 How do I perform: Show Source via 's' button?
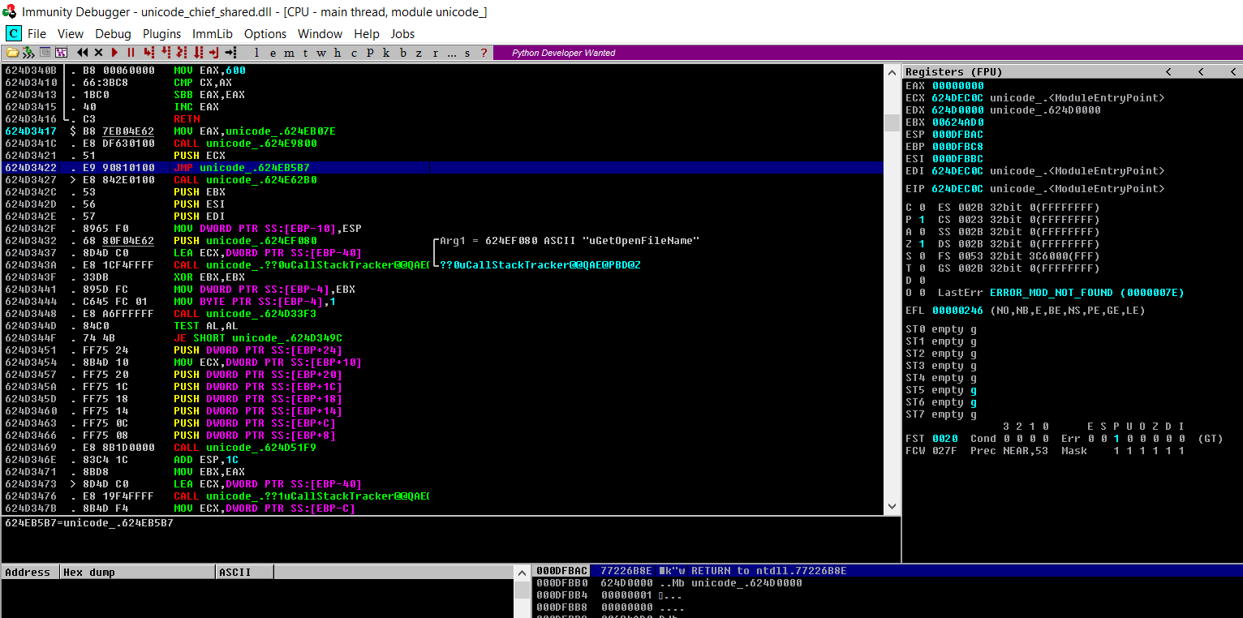pos(467,53)
